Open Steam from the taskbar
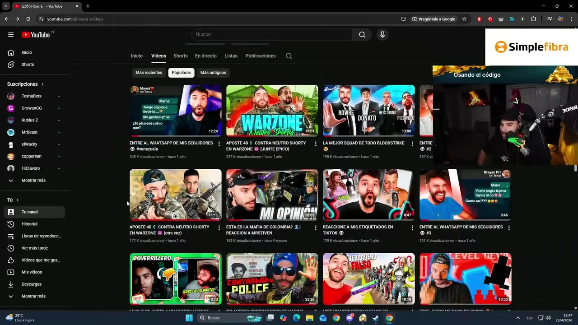The width and height of the screenshot is (578, 325). [x=376, y=318]
